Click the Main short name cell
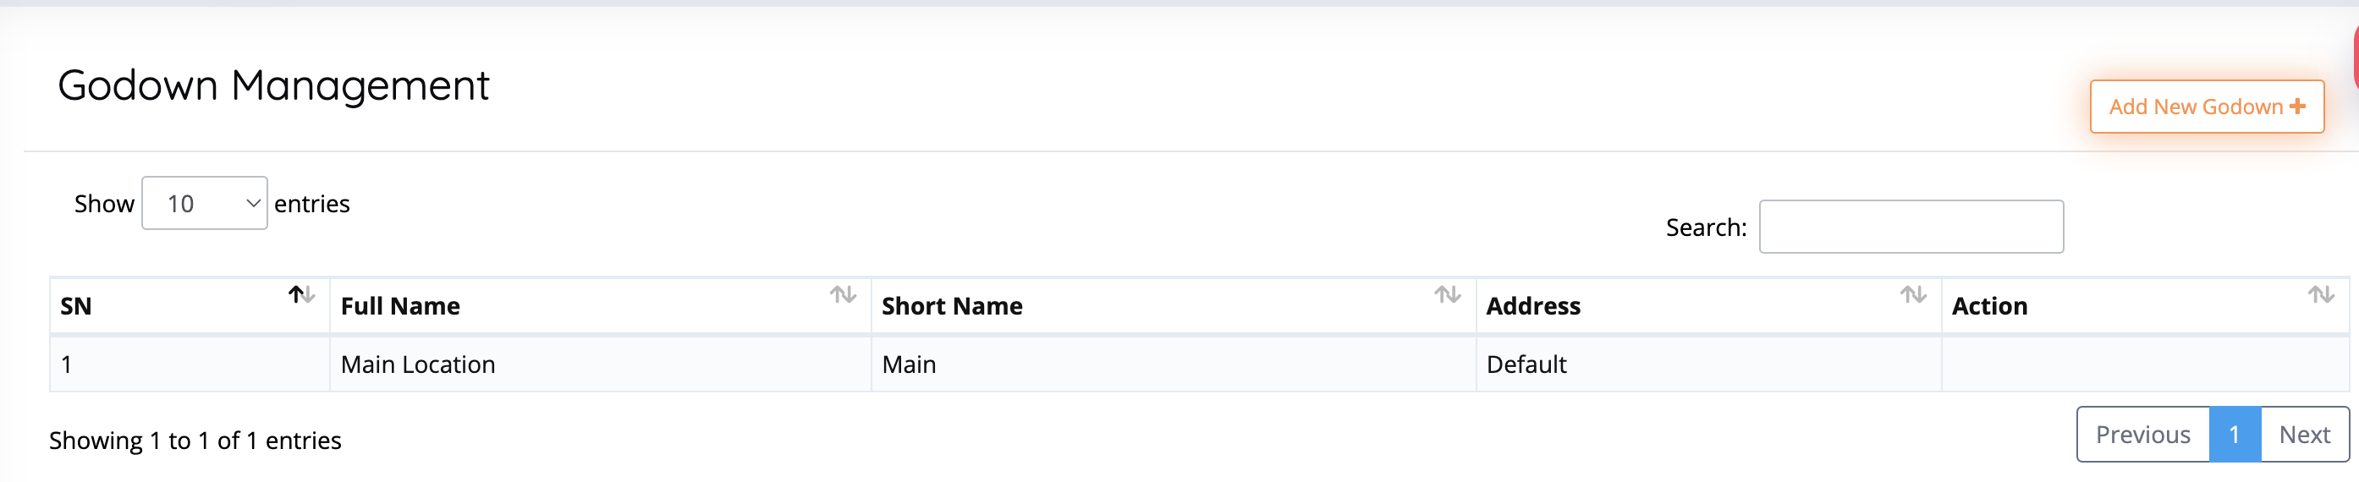This screenshot has width=2359, height=482. (909, 365)
